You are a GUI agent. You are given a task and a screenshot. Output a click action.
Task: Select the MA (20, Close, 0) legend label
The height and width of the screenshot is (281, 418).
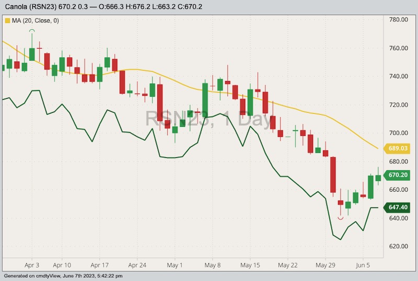click(x=35, y=20)
